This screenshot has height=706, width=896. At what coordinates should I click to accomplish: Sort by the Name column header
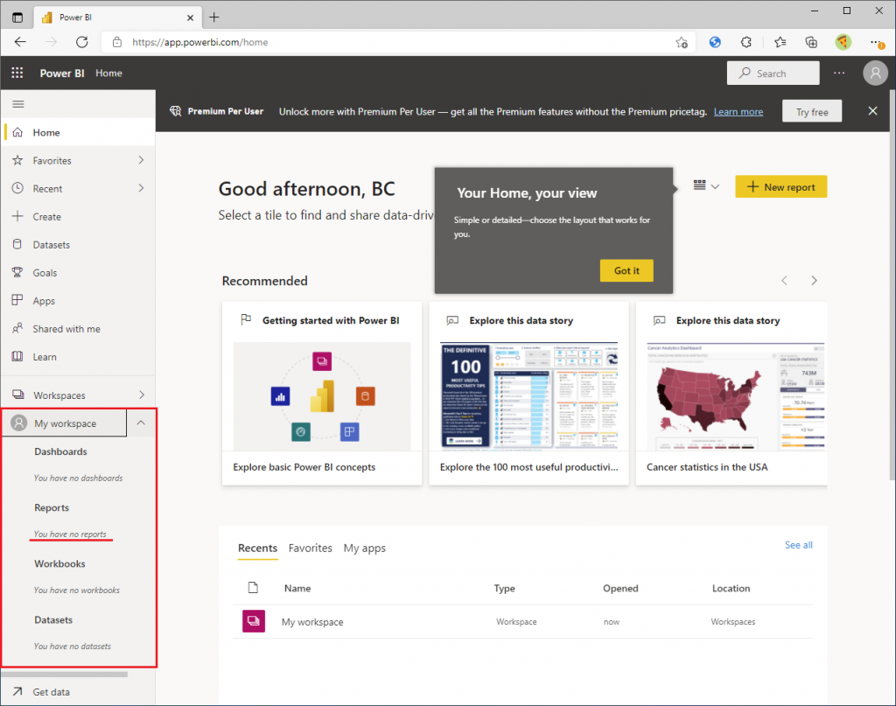297,588
